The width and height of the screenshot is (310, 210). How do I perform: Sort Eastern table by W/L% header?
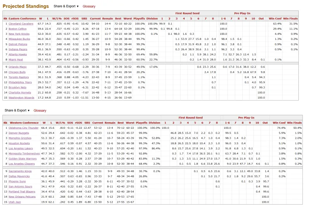(57, 19)
